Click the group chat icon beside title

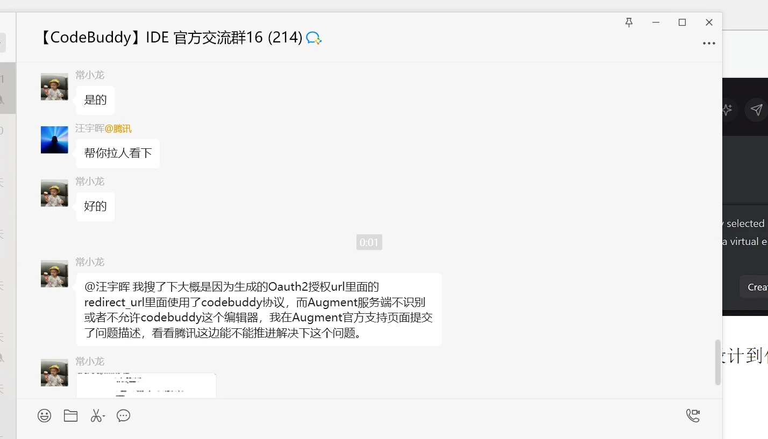pos(314,38)
